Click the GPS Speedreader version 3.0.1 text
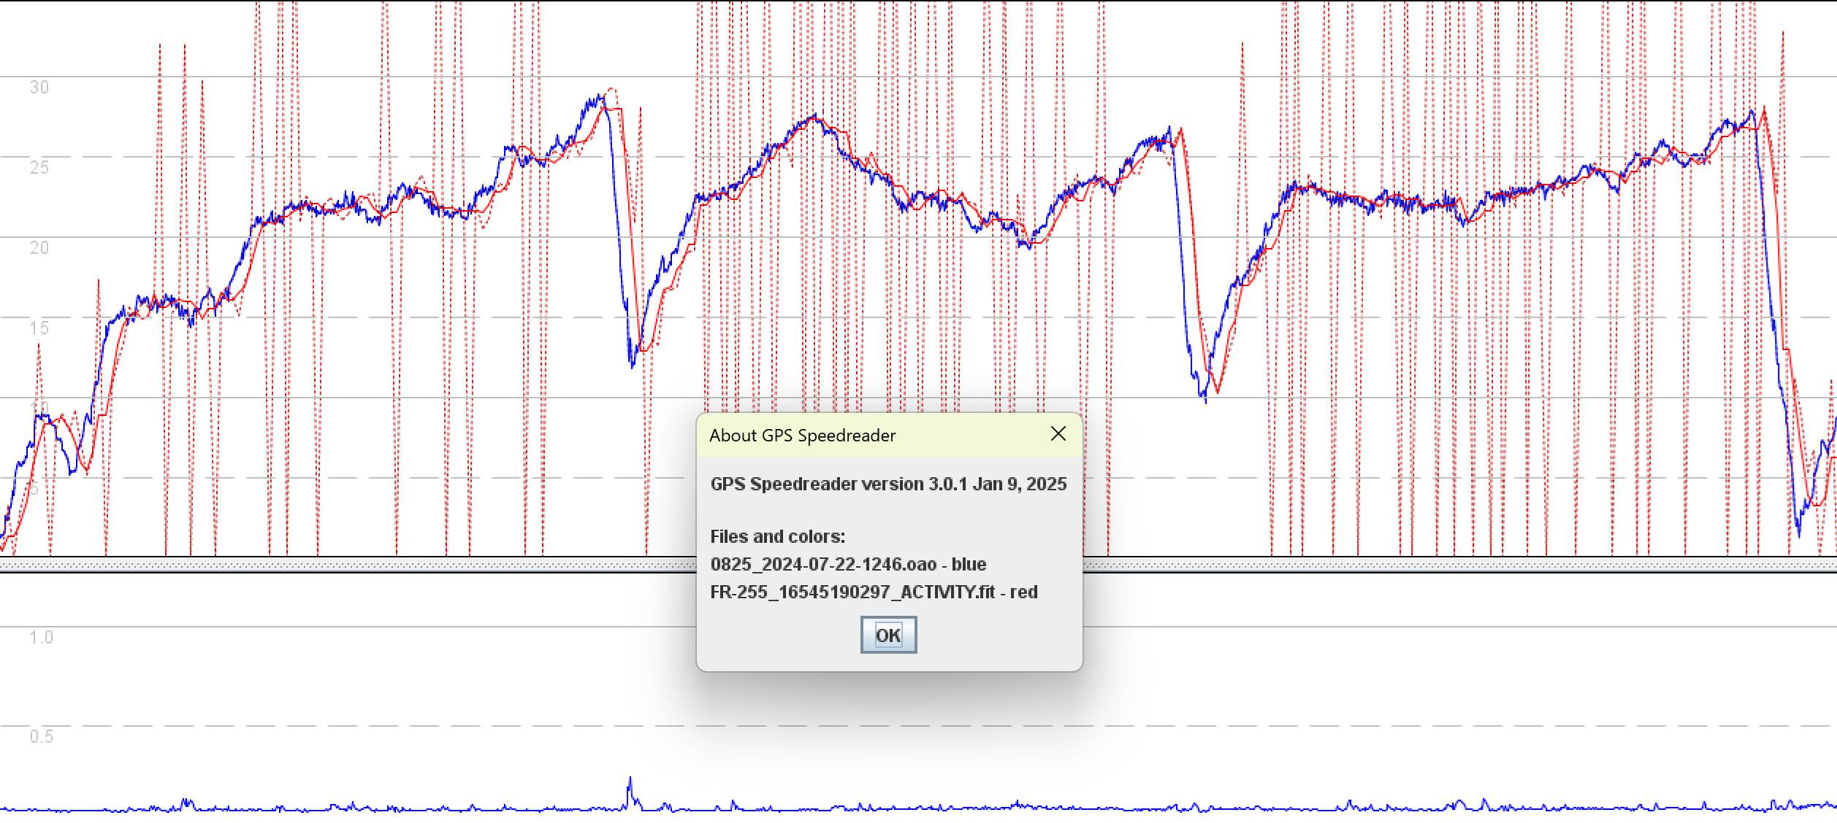1837x823 pixels. (888, 484)
